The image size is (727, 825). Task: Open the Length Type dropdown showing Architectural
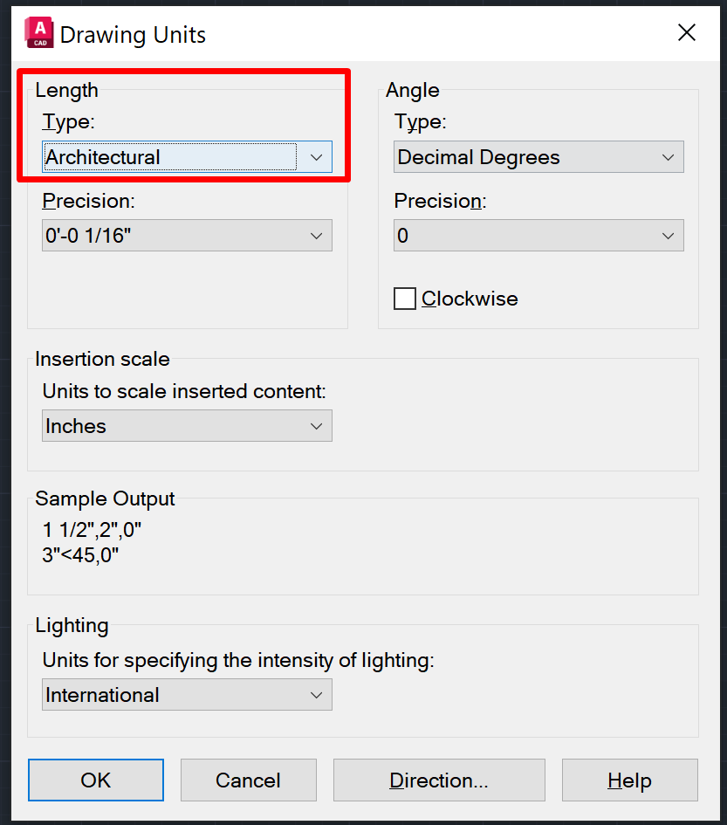(188, 157)
